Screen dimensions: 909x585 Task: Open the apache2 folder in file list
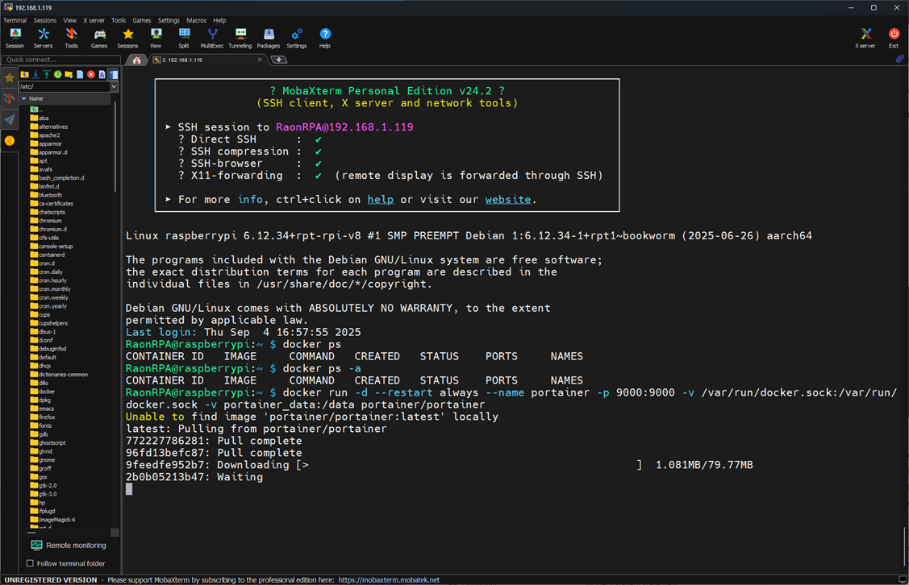pos(48,135)
